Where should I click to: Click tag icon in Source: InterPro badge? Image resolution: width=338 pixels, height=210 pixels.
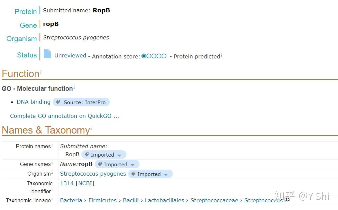[58, 102]
